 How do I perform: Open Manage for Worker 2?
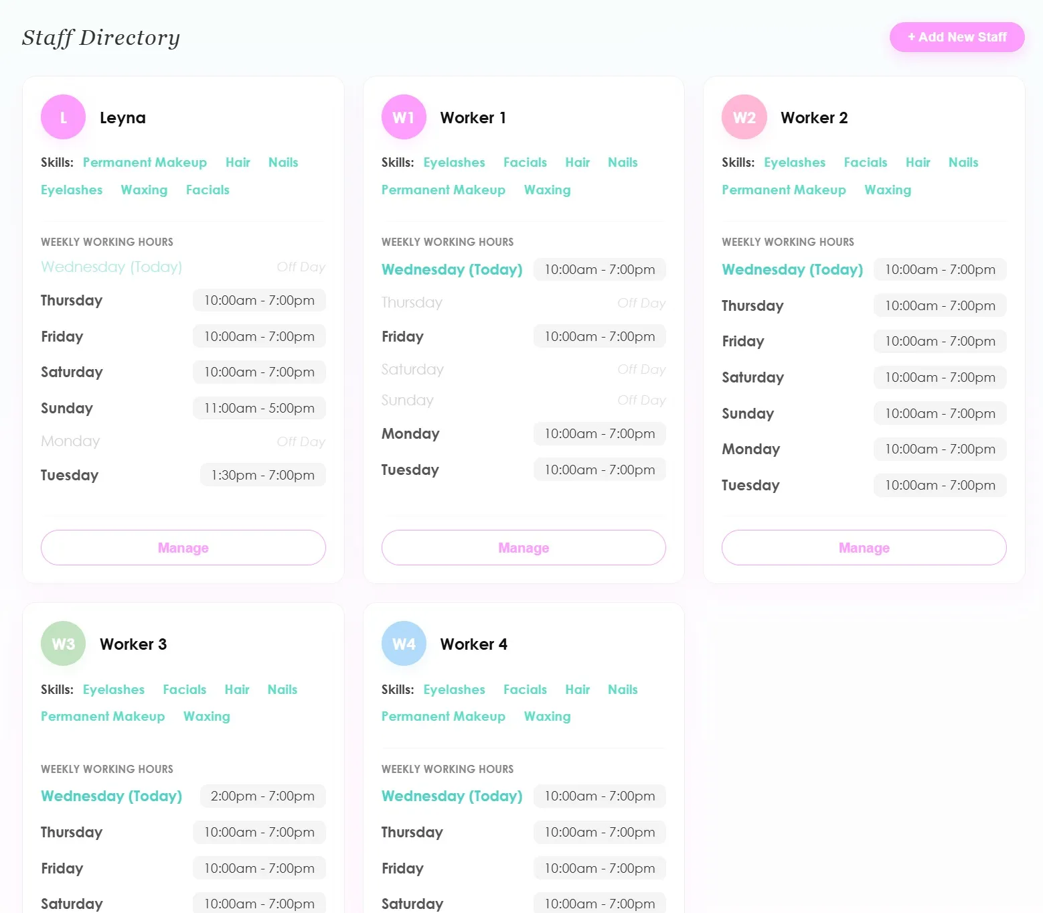[x=864, y=548]
